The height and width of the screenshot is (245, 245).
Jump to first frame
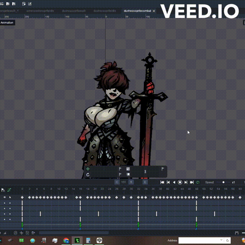click(x=162, y=182)
